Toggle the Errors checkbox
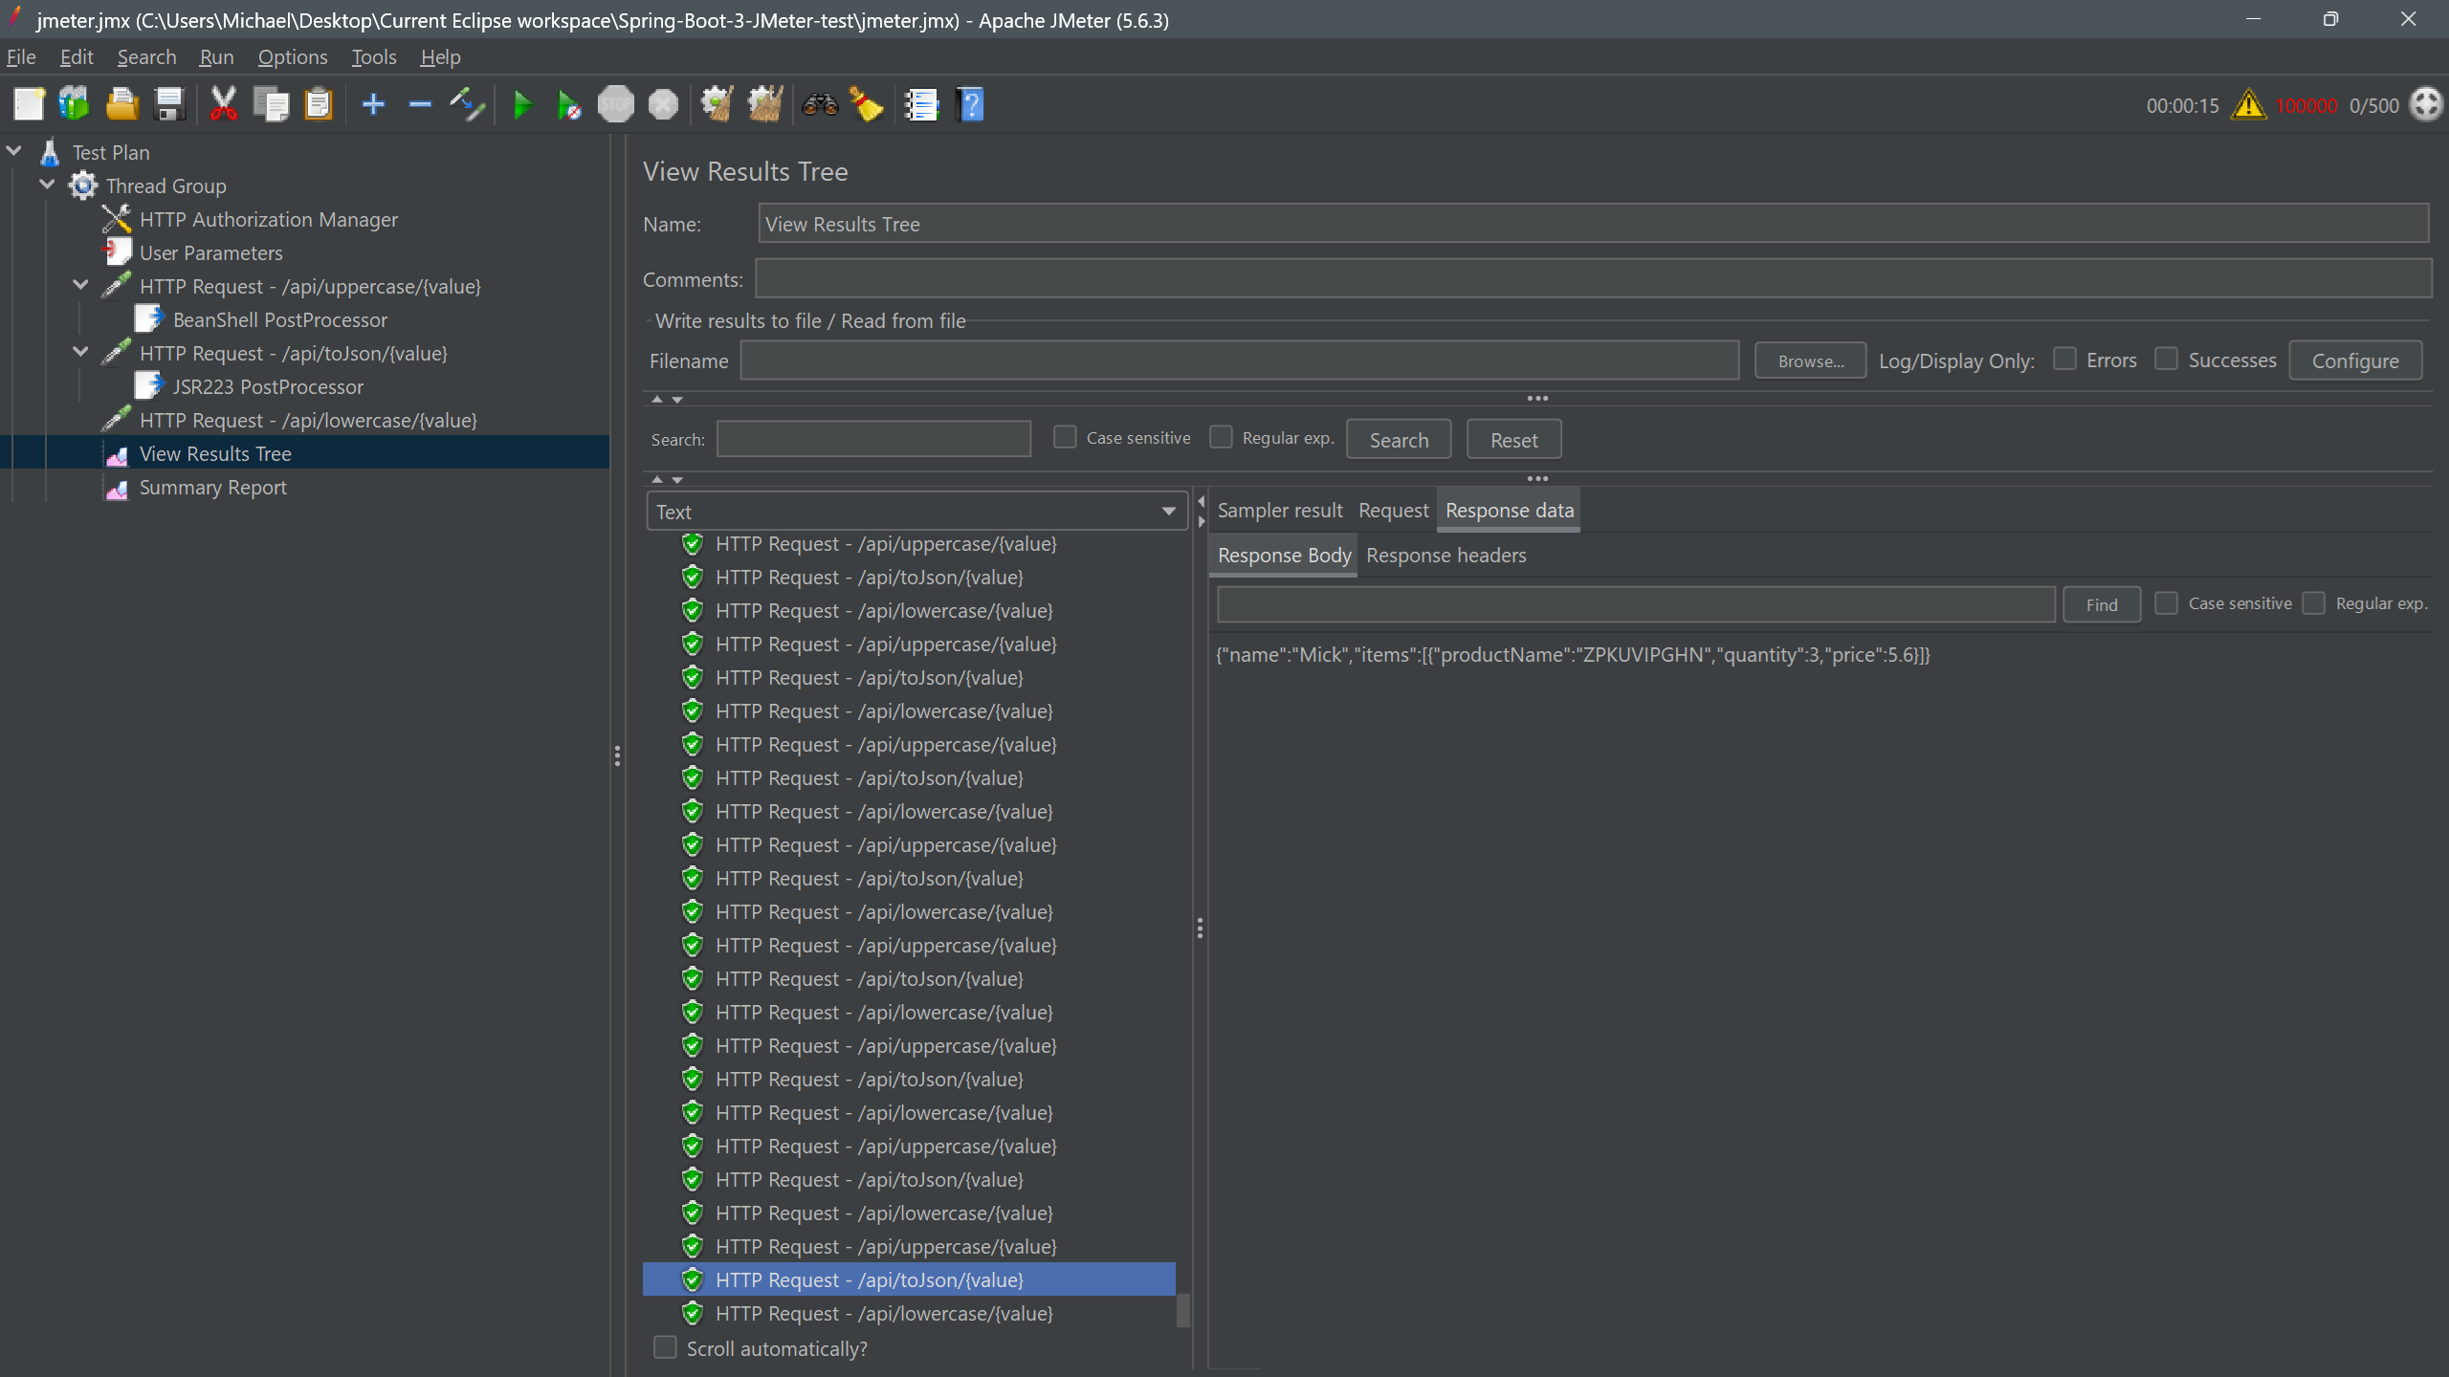The width and height of the screenshot is (2449, 1377). pos(2064,360)
